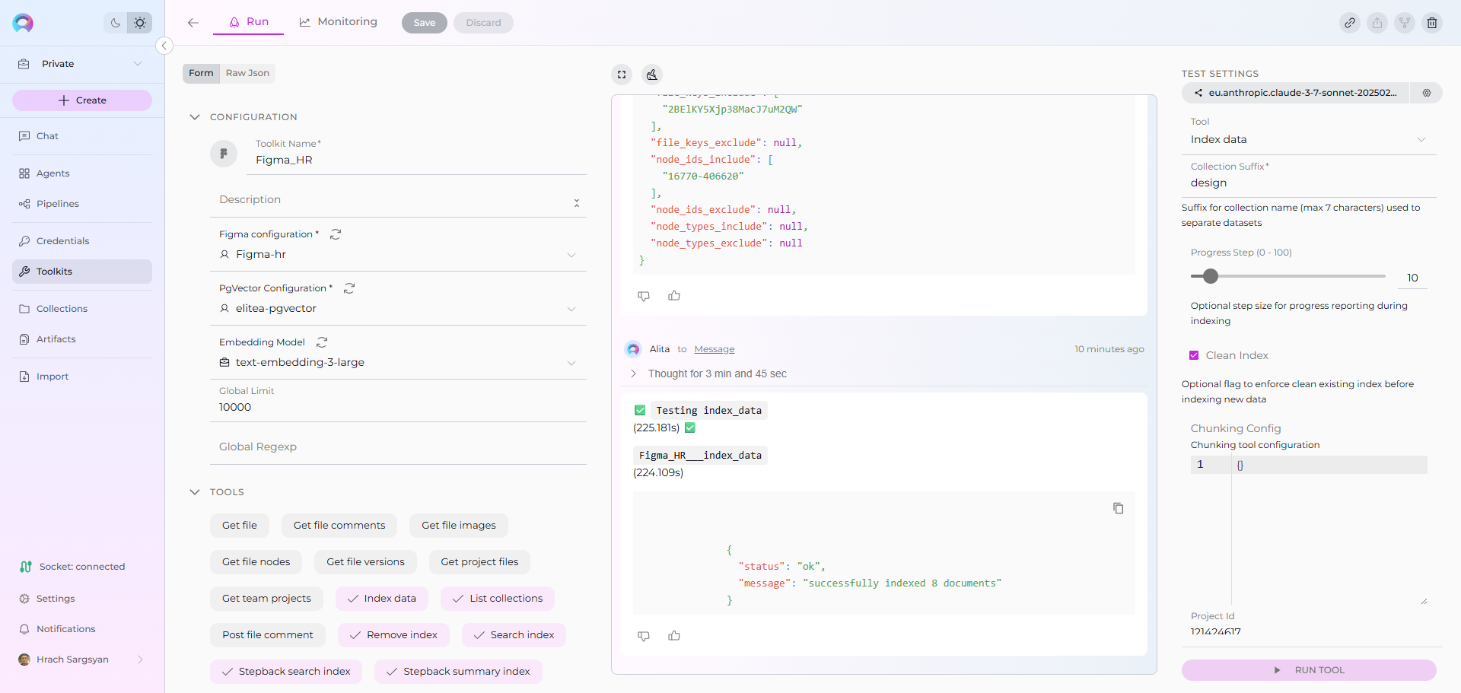Collapse the CONFIGURATION section
The width and height of the screenshot is (1461, 693).
tap(195, 117)
